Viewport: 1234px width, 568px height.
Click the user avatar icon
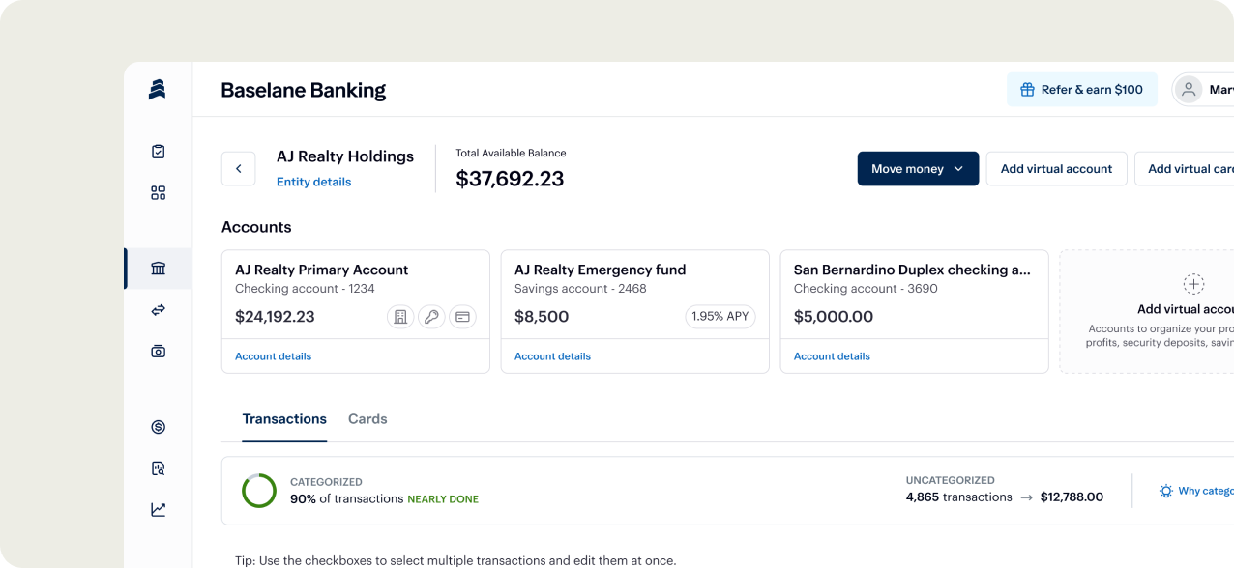click(1188, 90)
